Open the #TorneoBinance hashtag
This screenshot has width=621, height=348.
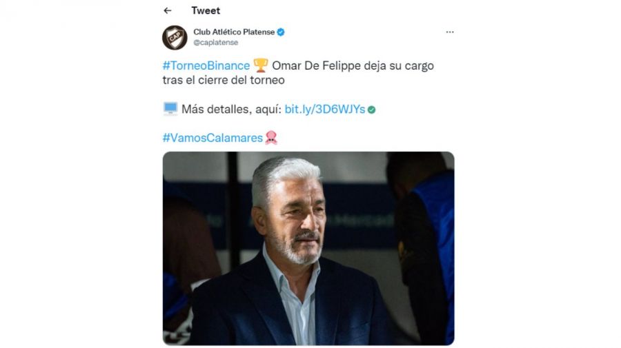206,65
